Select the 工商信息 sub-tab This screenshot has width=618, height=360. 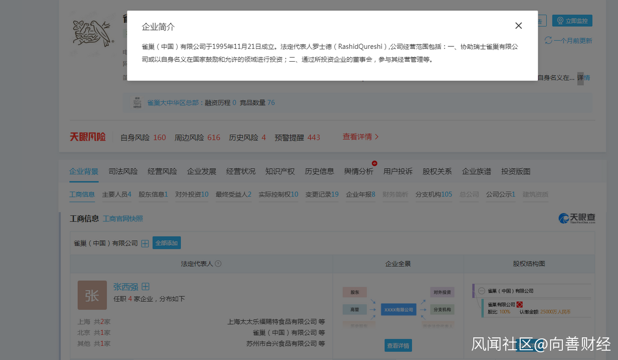point(82,194)
